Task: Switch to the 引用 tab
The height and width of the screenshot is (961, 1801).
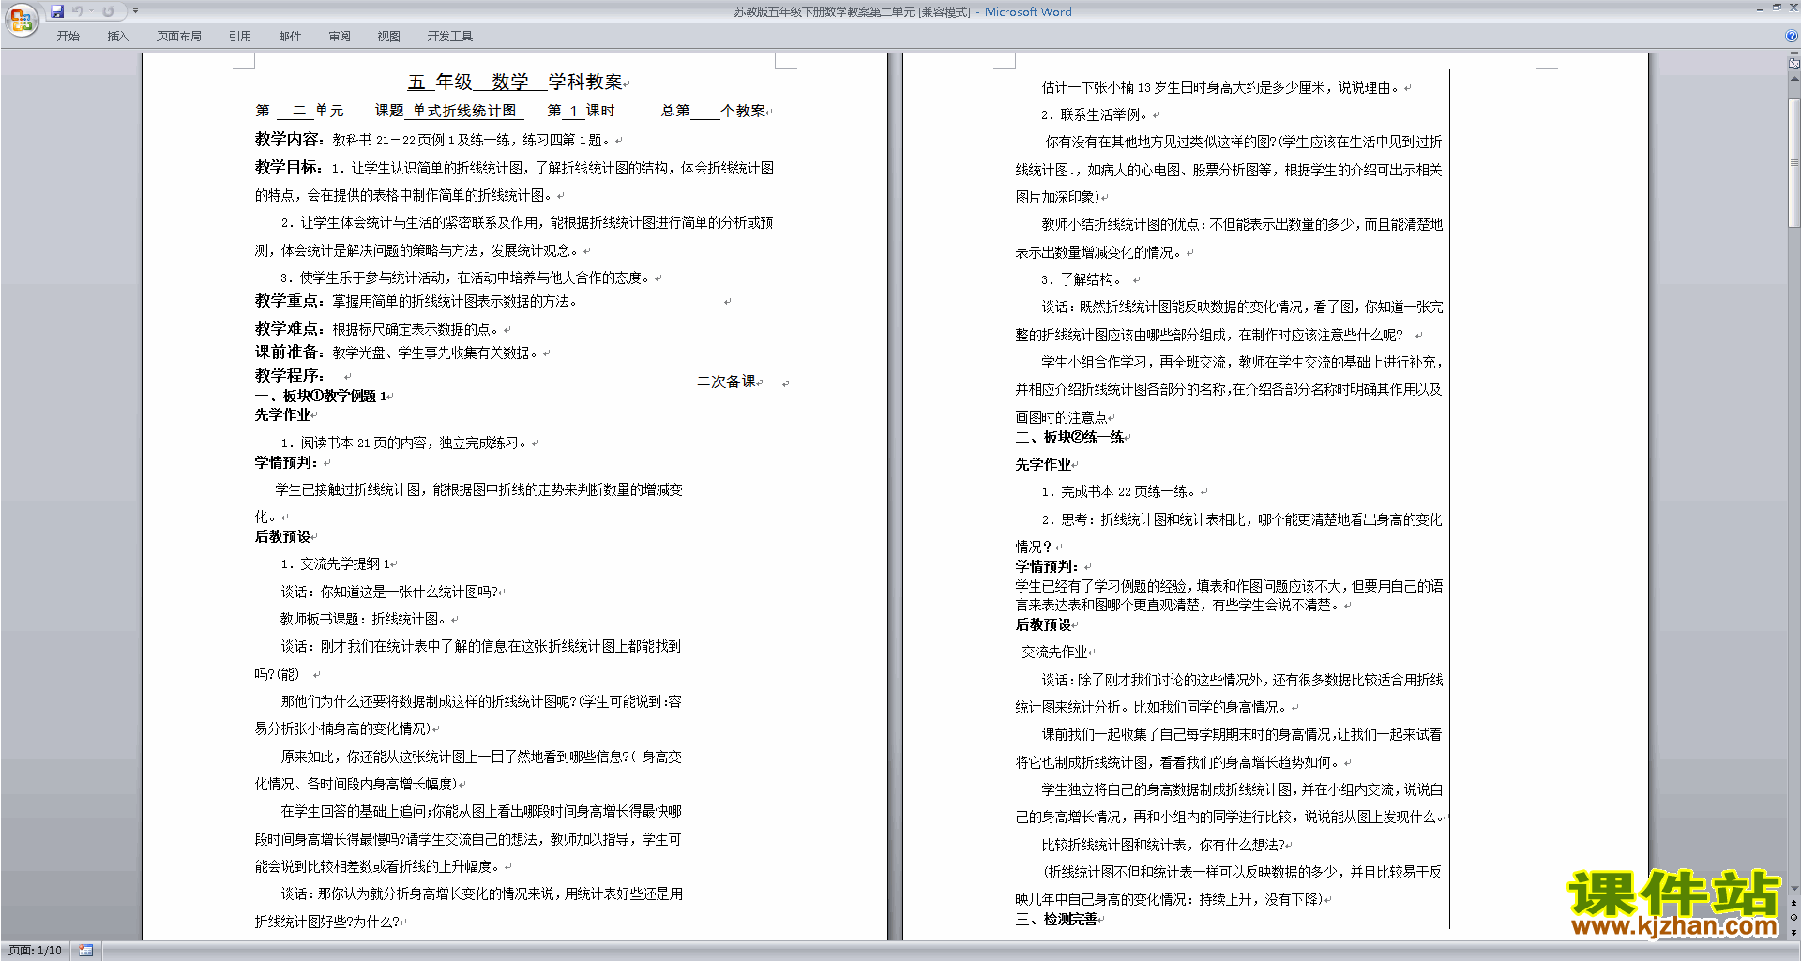Action: pyautogui.click(x=240, y=37)
